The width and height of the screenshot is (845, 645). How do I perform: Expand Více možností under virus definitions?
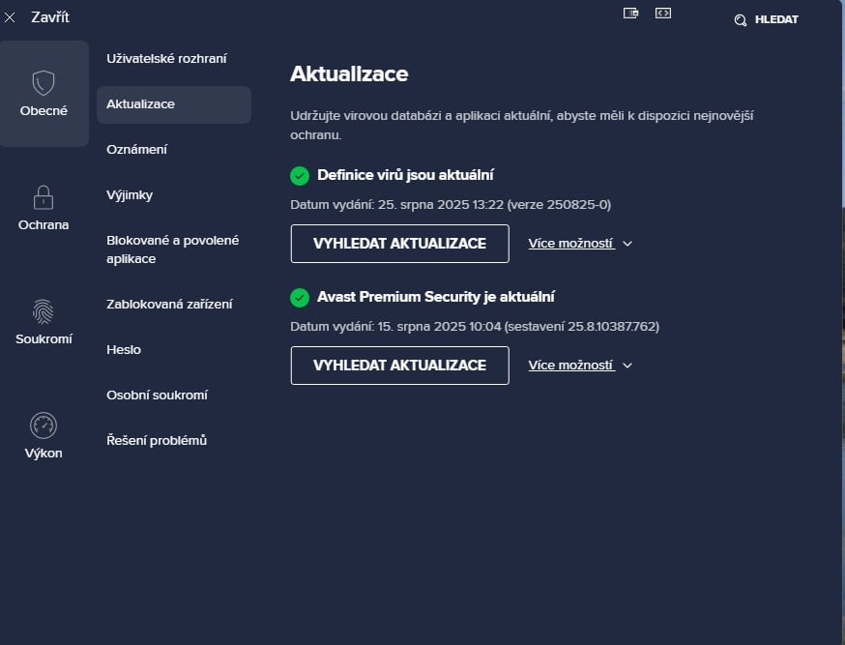pos(571,243)
